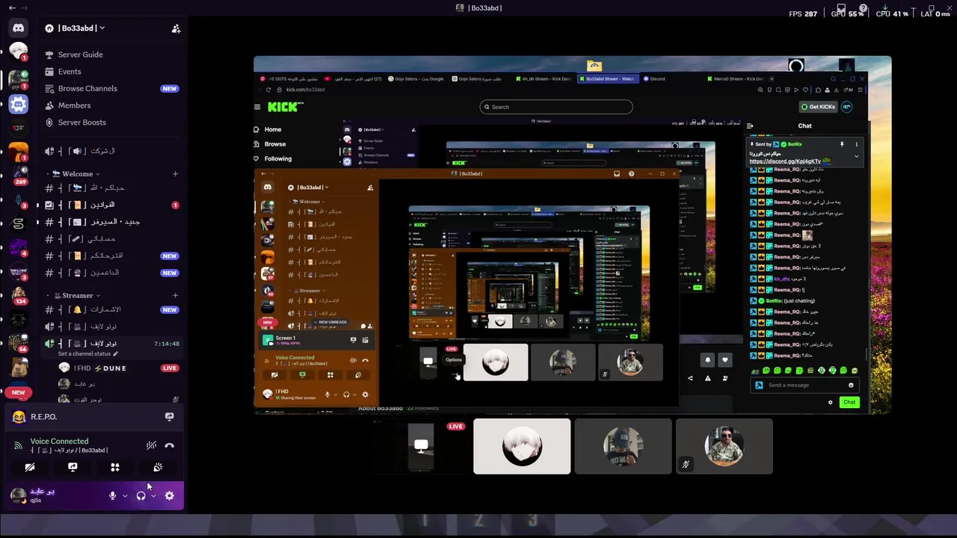Open the white-haired avatar server

tap(19, 52)
